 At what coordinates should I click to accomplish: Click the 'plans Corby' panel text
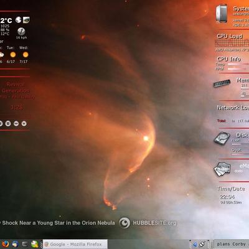(x=231, y=244)
